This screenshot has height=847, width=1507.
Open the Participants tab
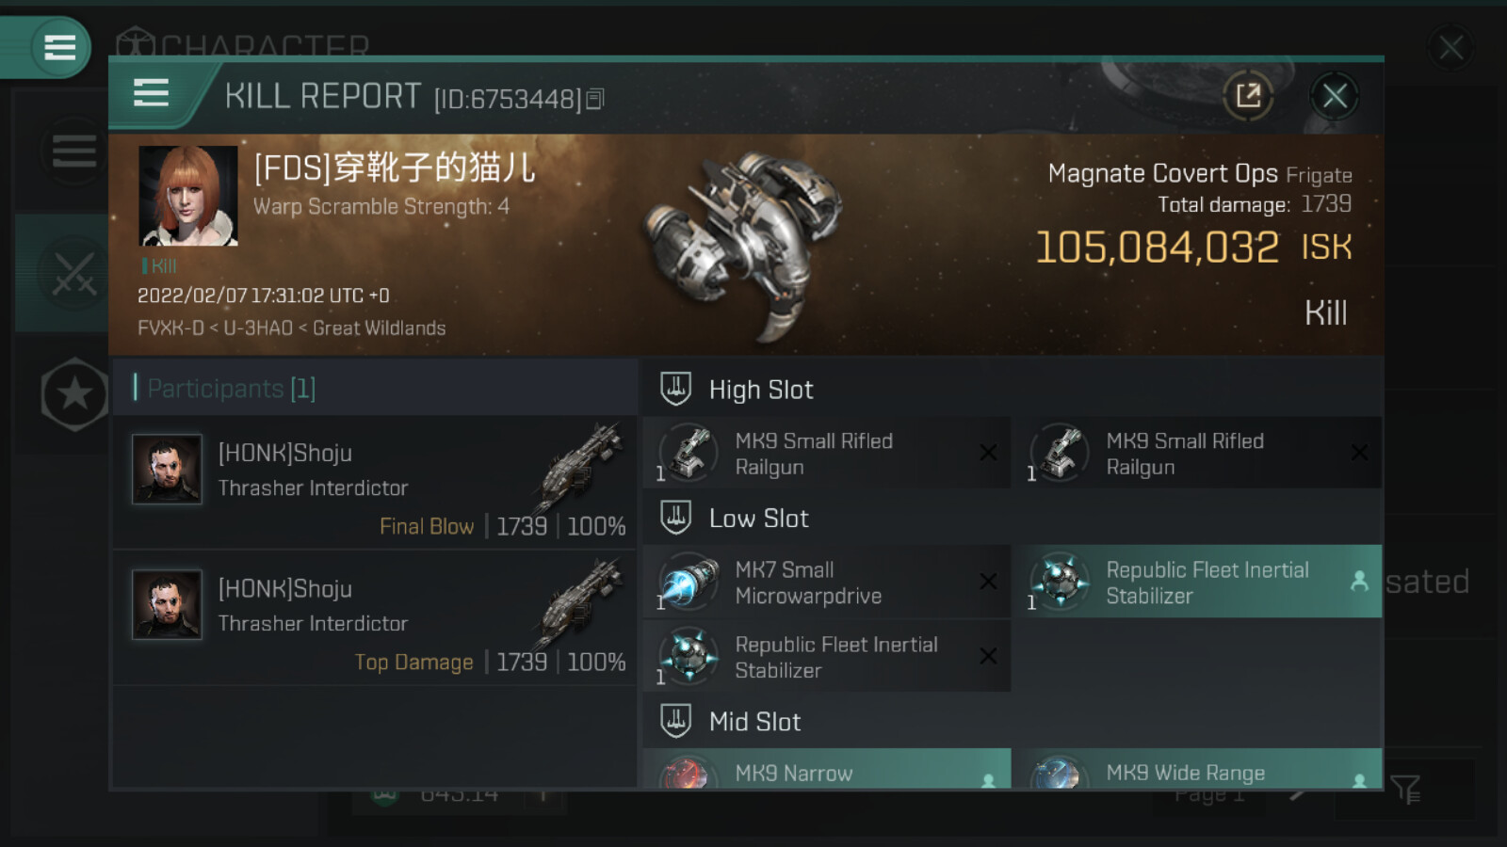click(x=232, y=388)
